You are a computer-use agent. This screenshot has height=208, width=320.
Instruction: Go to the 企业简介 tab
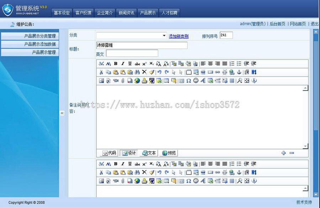pyautogui.click(x=105, y=13)
